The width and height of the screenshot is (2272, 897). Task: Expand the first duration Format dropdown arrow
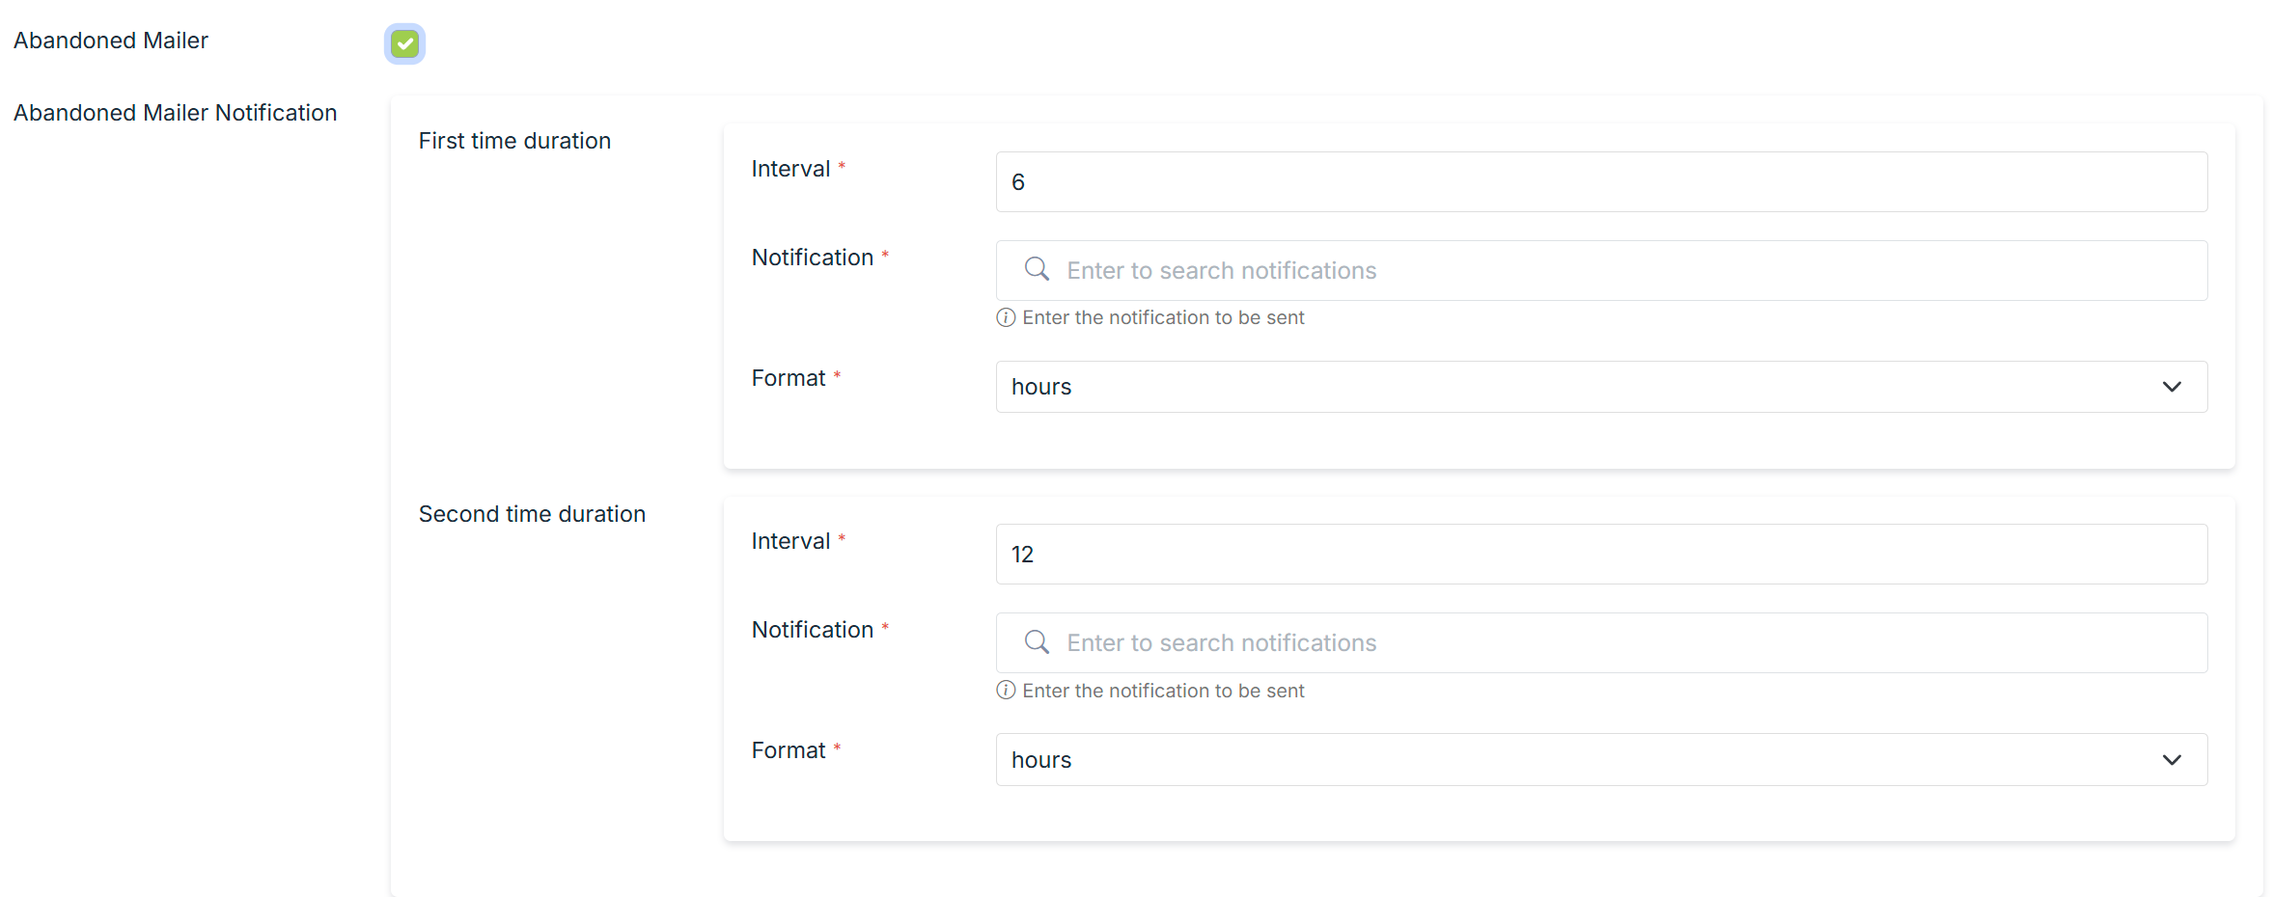2172,387
